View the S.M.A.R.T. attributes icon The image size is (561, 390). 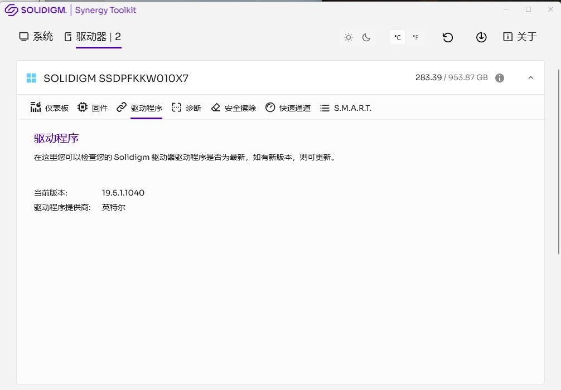point(346,108)
